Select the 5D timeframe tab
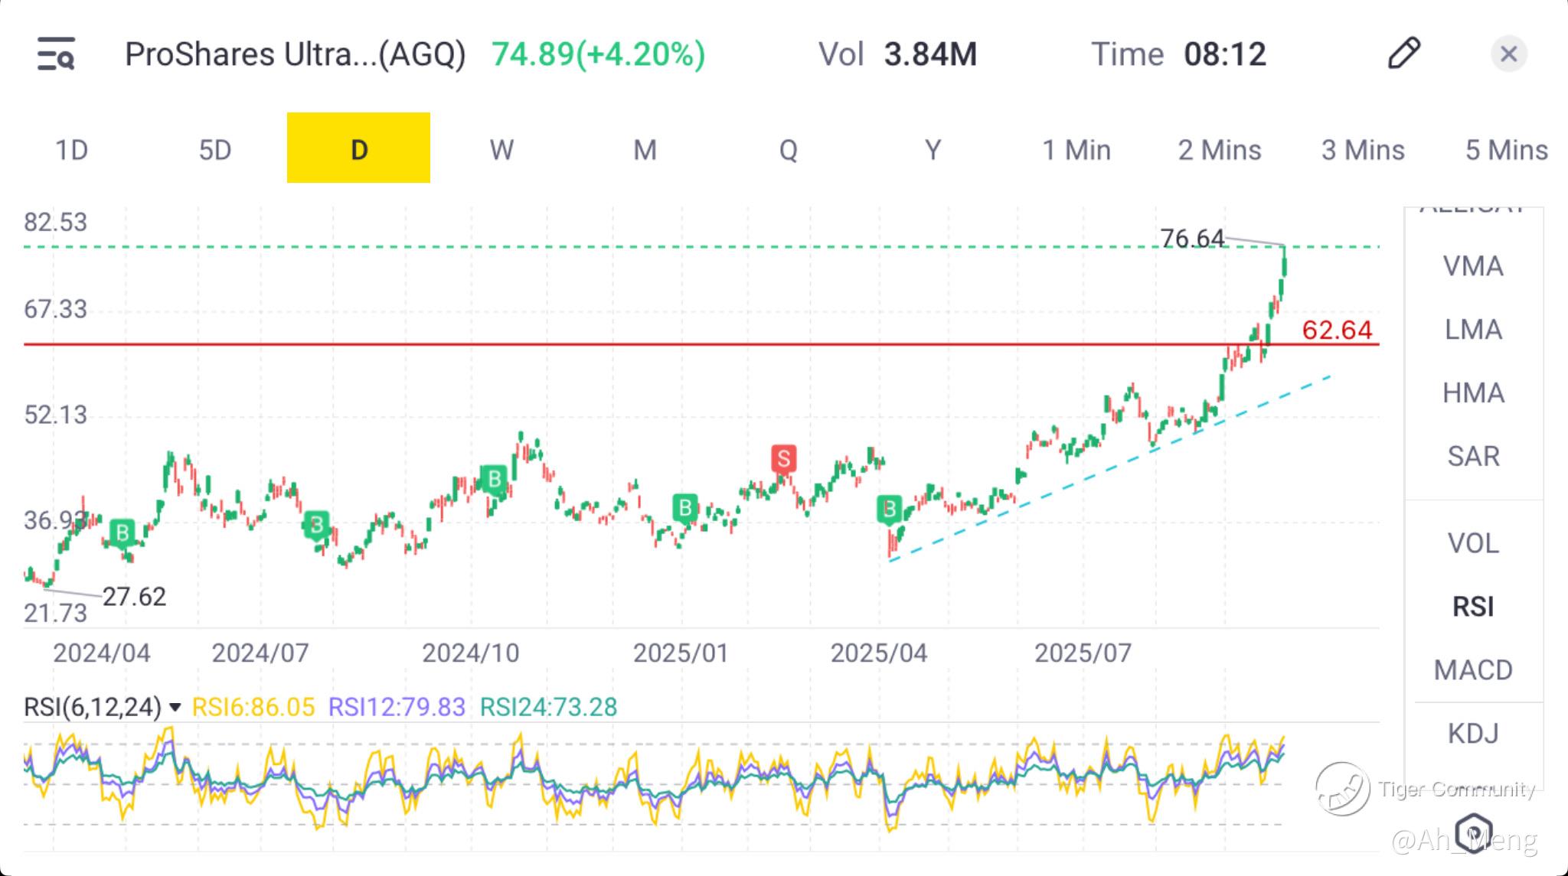This screenshot has width=1568, height=876. pos(214,149)
